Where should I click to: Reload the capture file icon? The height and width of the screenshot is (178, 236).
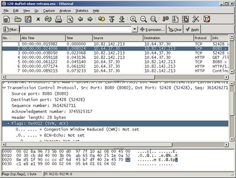pos(48,19)
